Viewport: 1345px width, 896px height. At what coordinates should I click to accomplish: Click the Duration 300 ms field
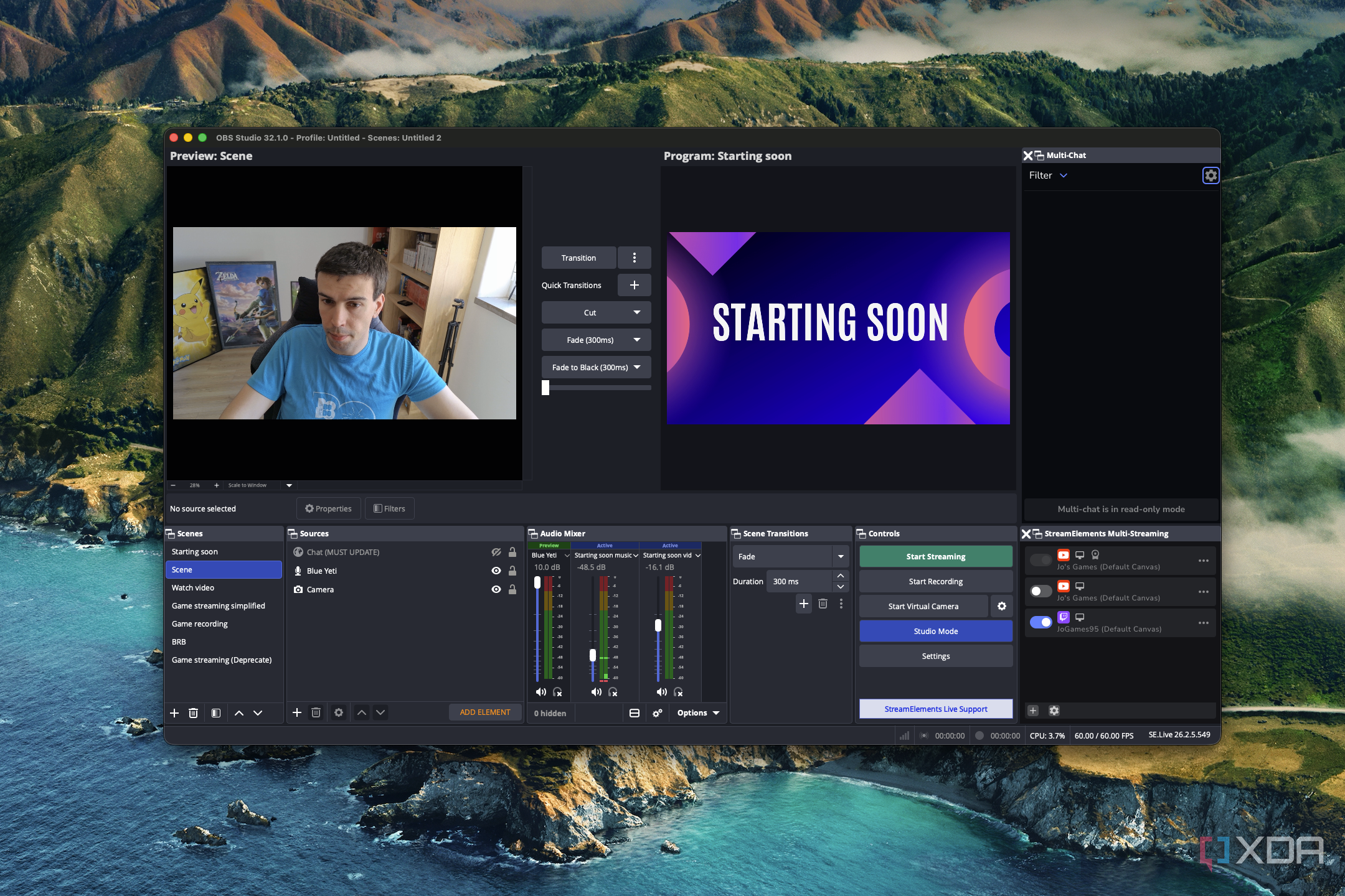click(x=801, y=581)
